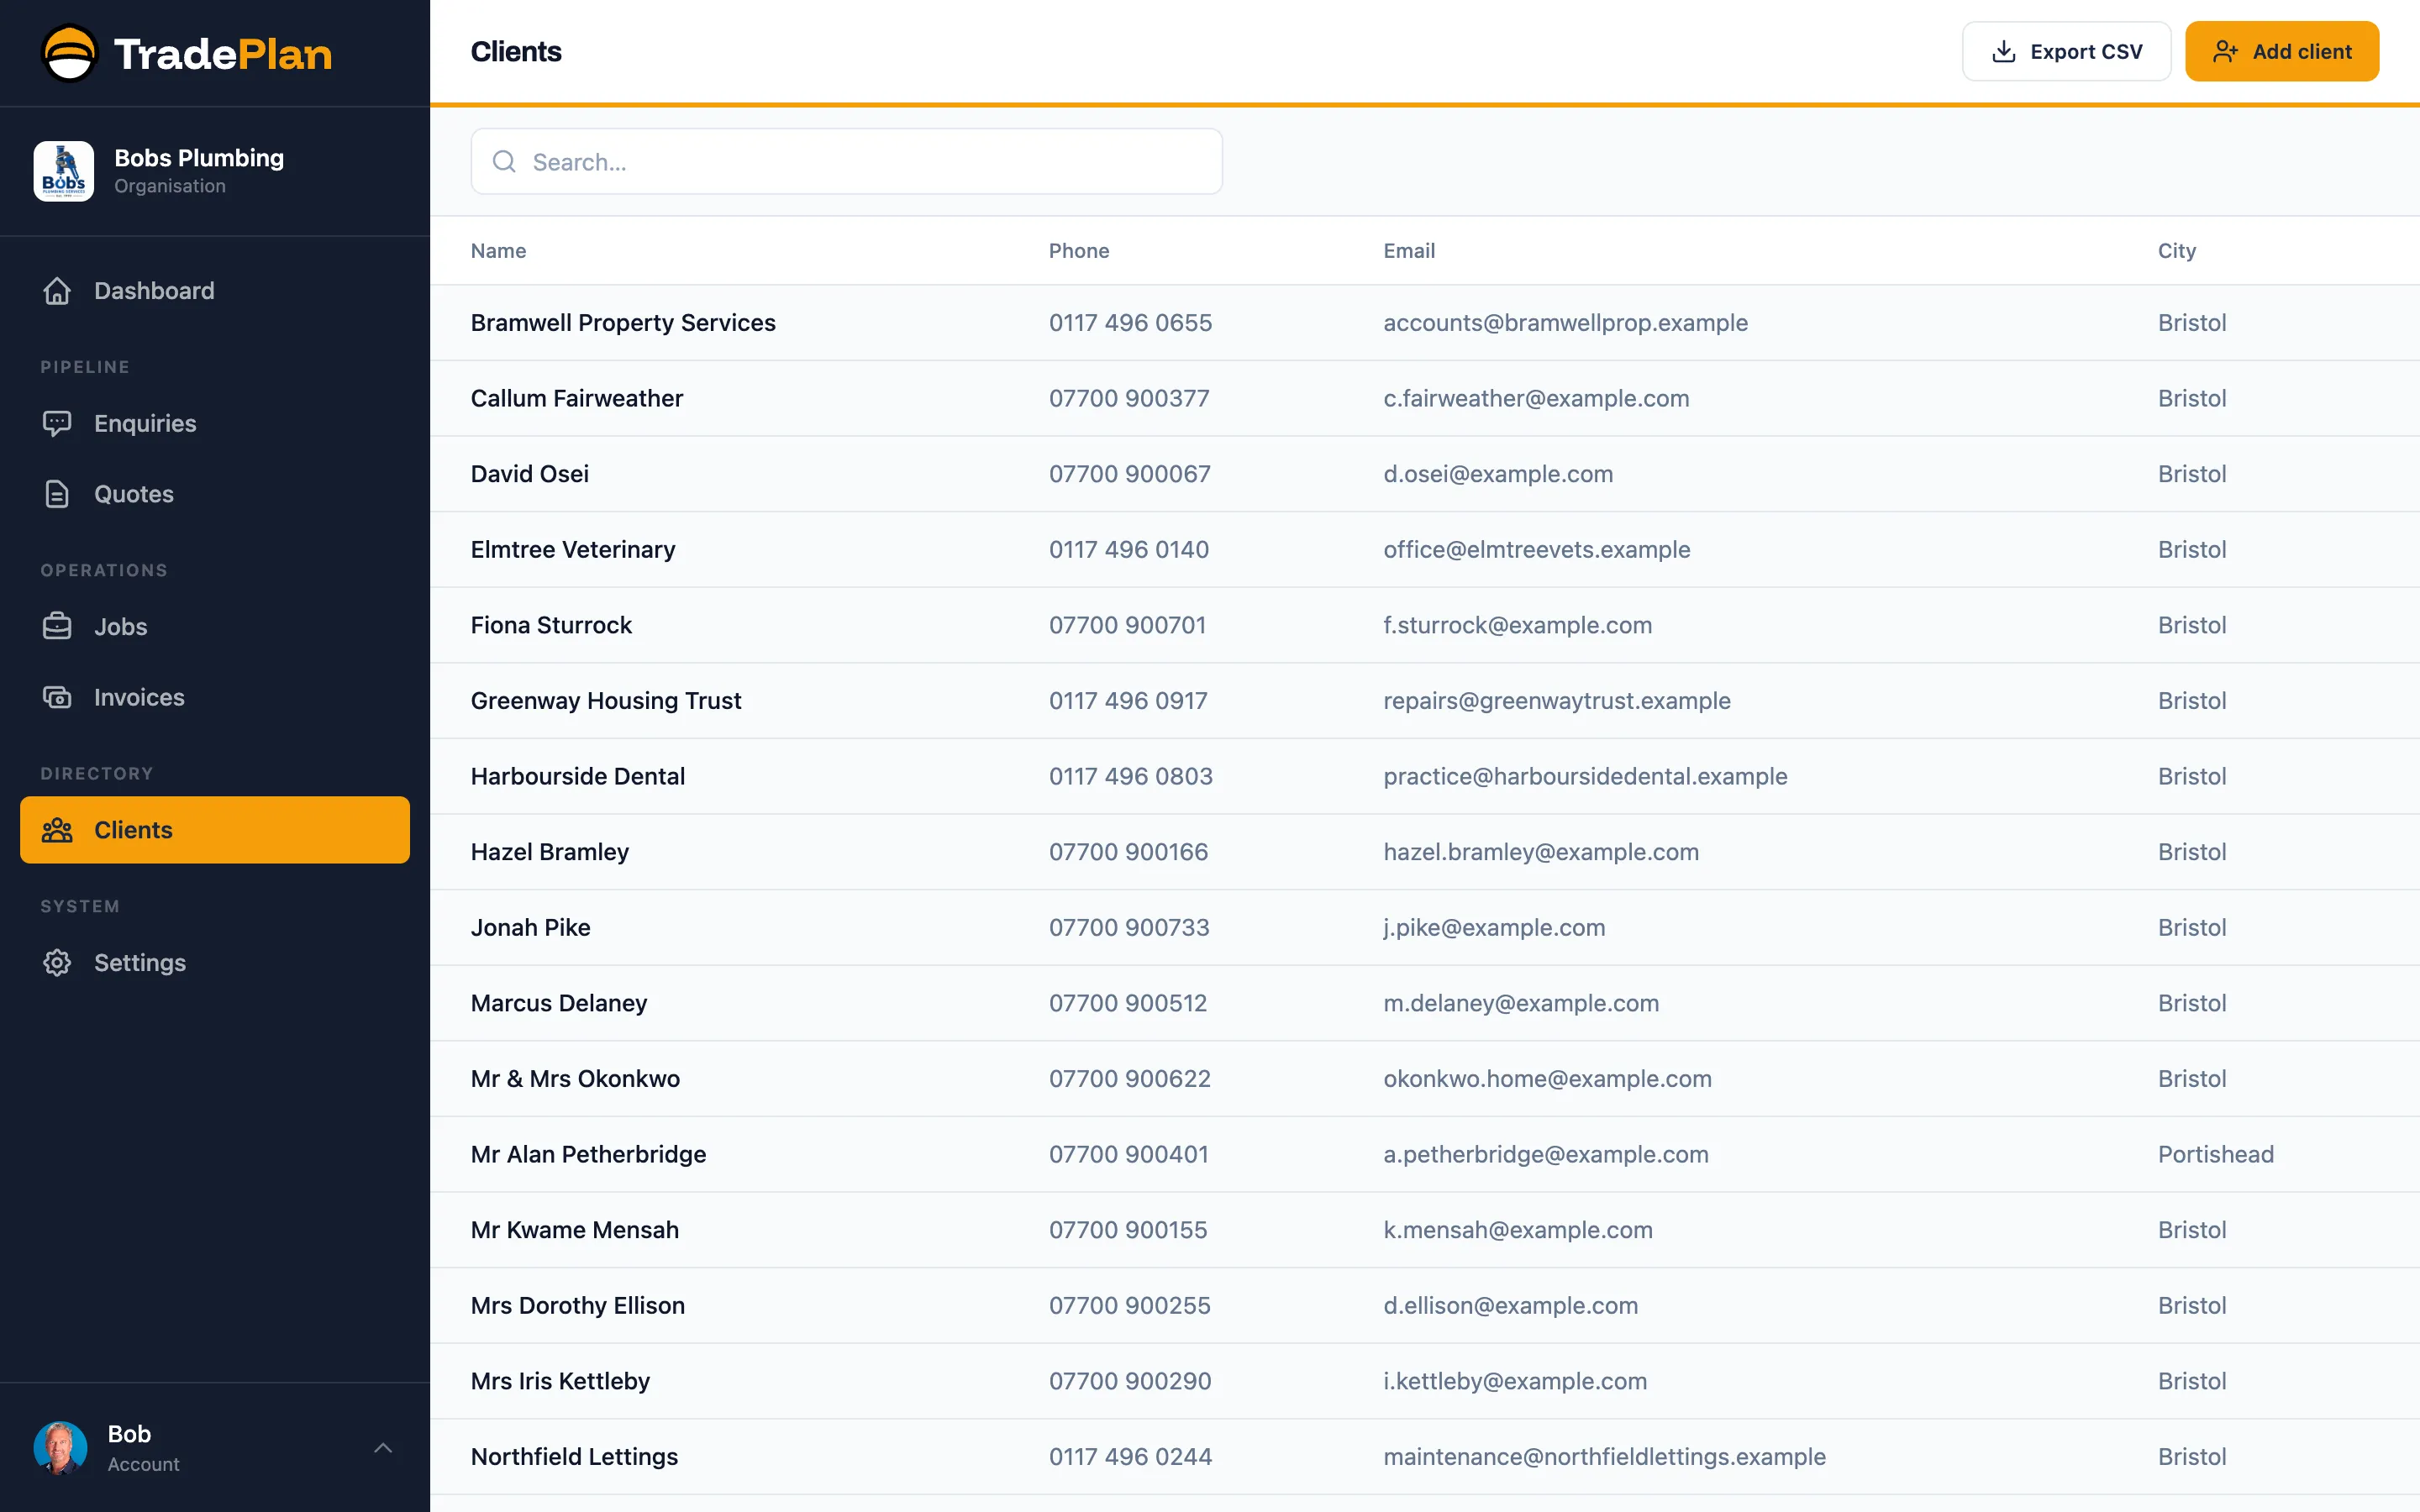
Task: Click the Portishead city cell
Action: click(2215, 1154)
